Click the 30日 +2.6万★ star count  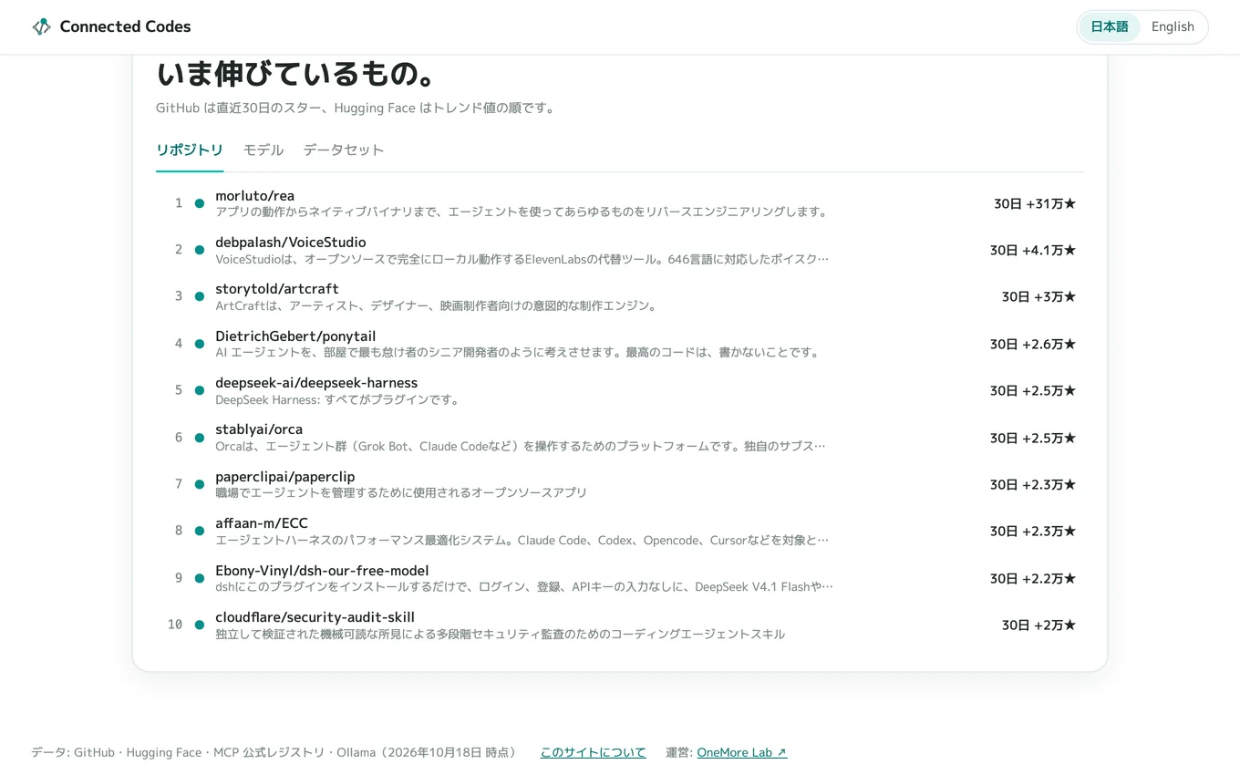tap(1033, 344)
